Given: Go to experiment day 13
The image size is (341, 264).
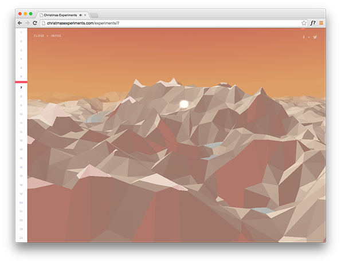Looking at the screenshot, I should pyautogui.click(x=21, y=140).
